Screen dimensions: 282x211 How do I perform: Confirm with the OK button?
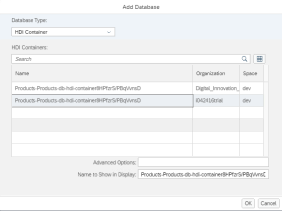(248, 203)
